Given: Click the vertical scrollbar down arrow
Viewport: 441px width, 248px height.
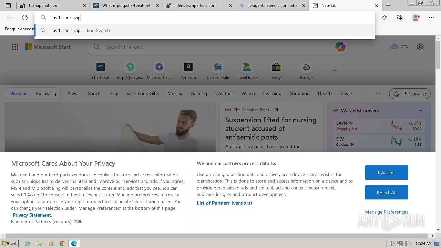Looking at the screenshot, I should 438,230.
